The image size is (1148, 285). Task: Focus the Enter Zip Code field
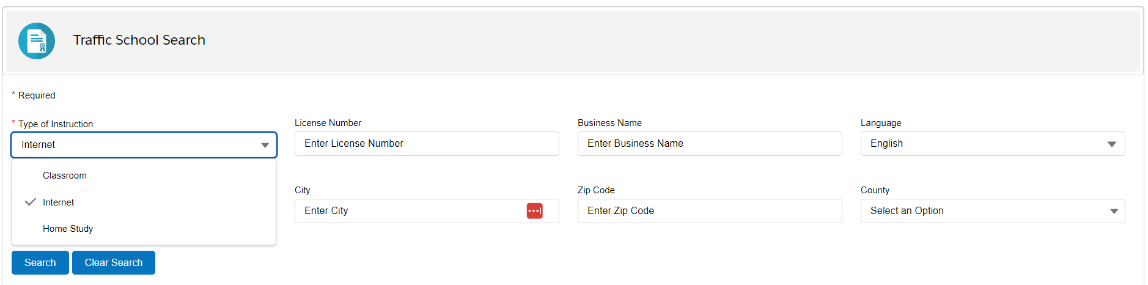(709, 211)
